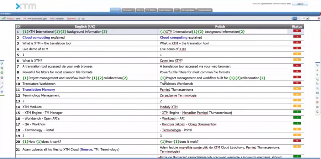Click English text '- XTM Engine - TM Manager'
Screen dimensions: 321x159
43,113
